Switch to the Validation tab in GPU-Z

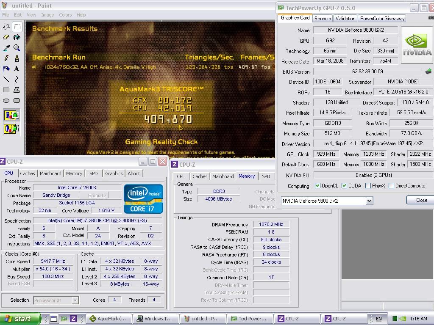coord(345,19)
